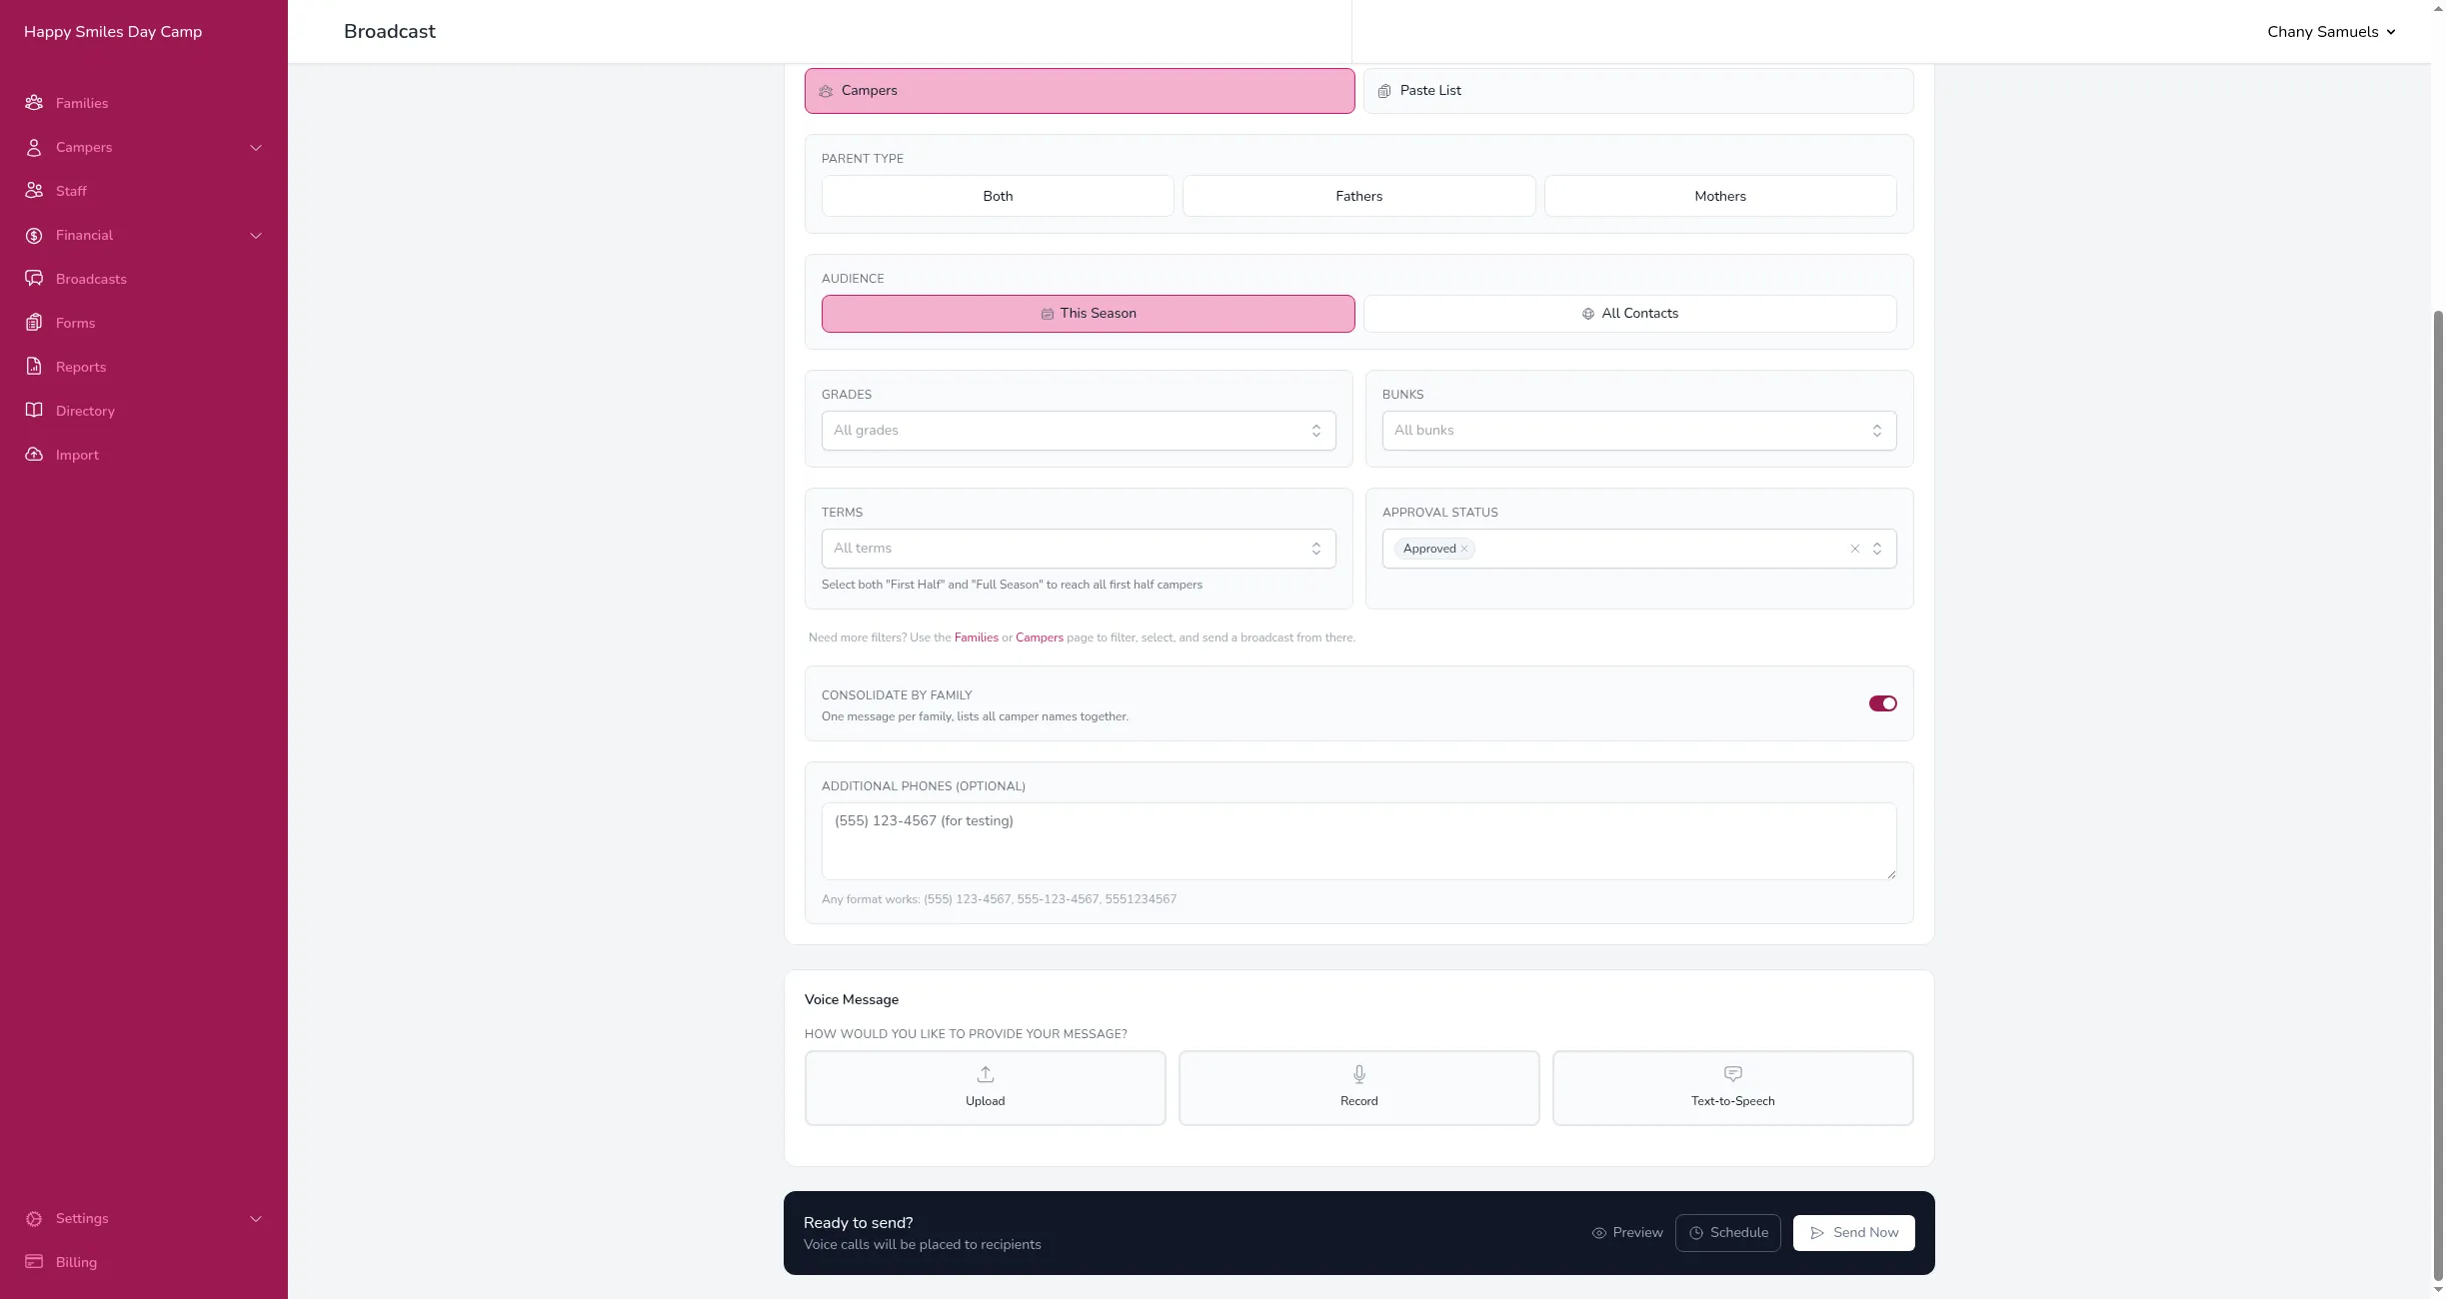Click the Settings gear icon
The width and height of the screenshot is (2446, 1299).
click(x=34, y=1218)
